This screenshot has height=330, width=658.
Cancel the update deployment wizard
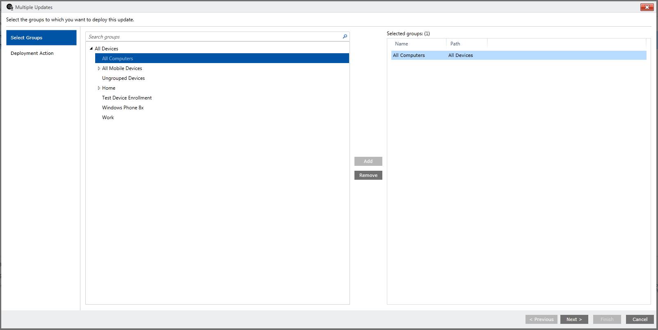[x=640, y=319]
